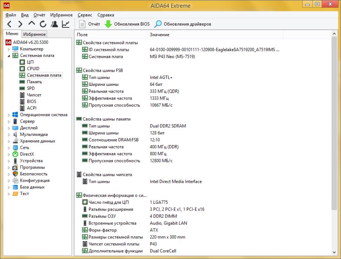Open the user profile toolbar icon
The height and width of the screenshot is (259, 341).
54,24
